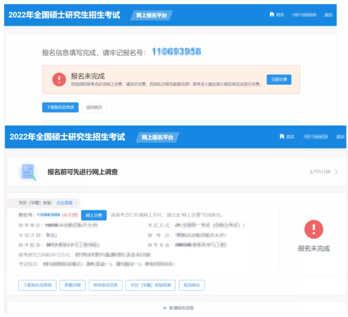Click the blue 网上交费 button
Image resolution: width=348 pixels, height=317 pixels.
click(x=93, y=215)
